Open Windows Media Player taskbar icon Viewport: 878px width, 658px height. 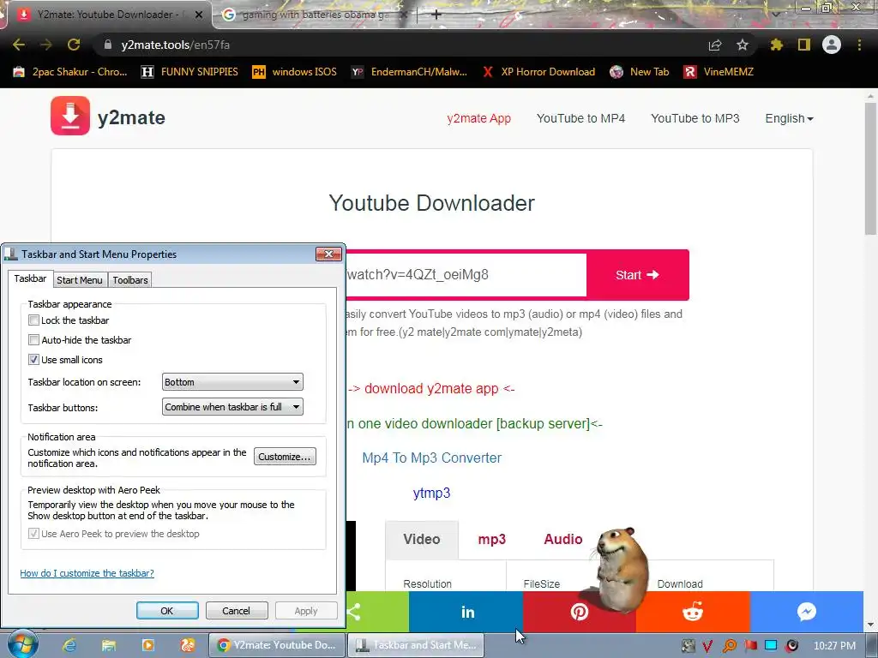coord(147,645)
